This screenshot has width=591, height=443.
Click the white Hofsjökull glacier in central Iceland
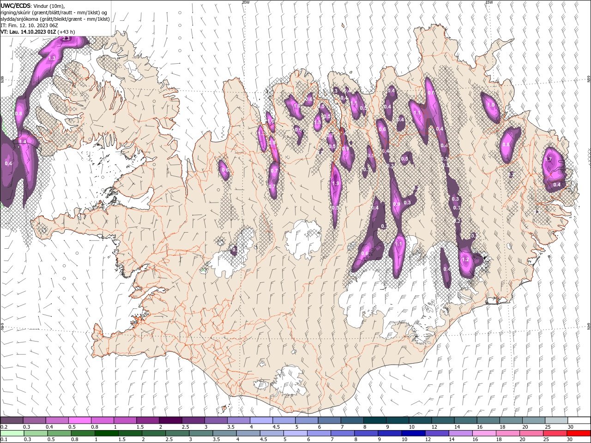pos(303,240)
